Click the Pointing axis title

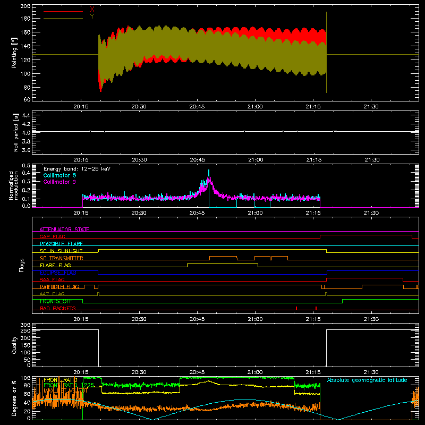pyautogui.click(x=14, y=53)
